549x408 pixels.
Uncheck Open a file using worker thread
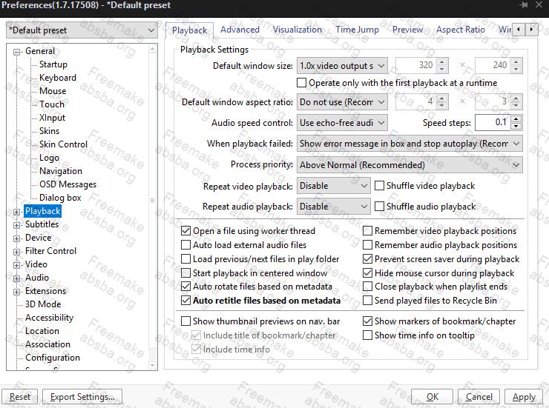(x=185, y=231)
